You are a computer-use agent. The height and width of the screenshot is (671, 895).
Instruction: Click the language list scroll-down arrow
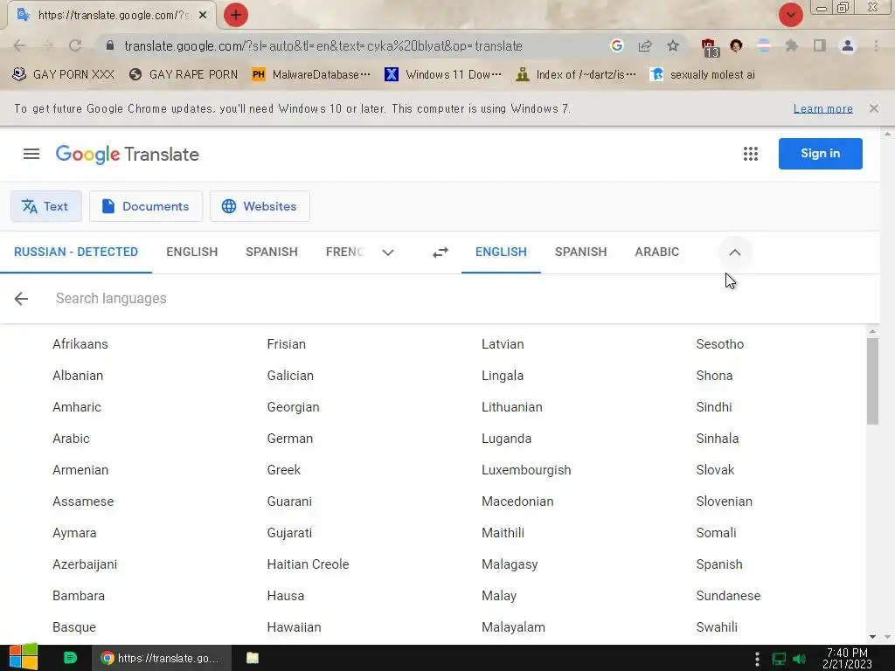[x=872, y=636]
